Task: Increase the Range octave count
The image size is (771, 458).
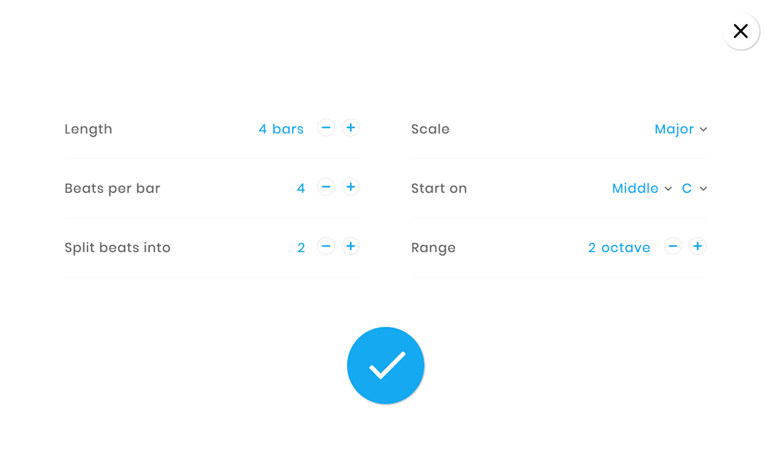Action: click(x=698, y=247)
